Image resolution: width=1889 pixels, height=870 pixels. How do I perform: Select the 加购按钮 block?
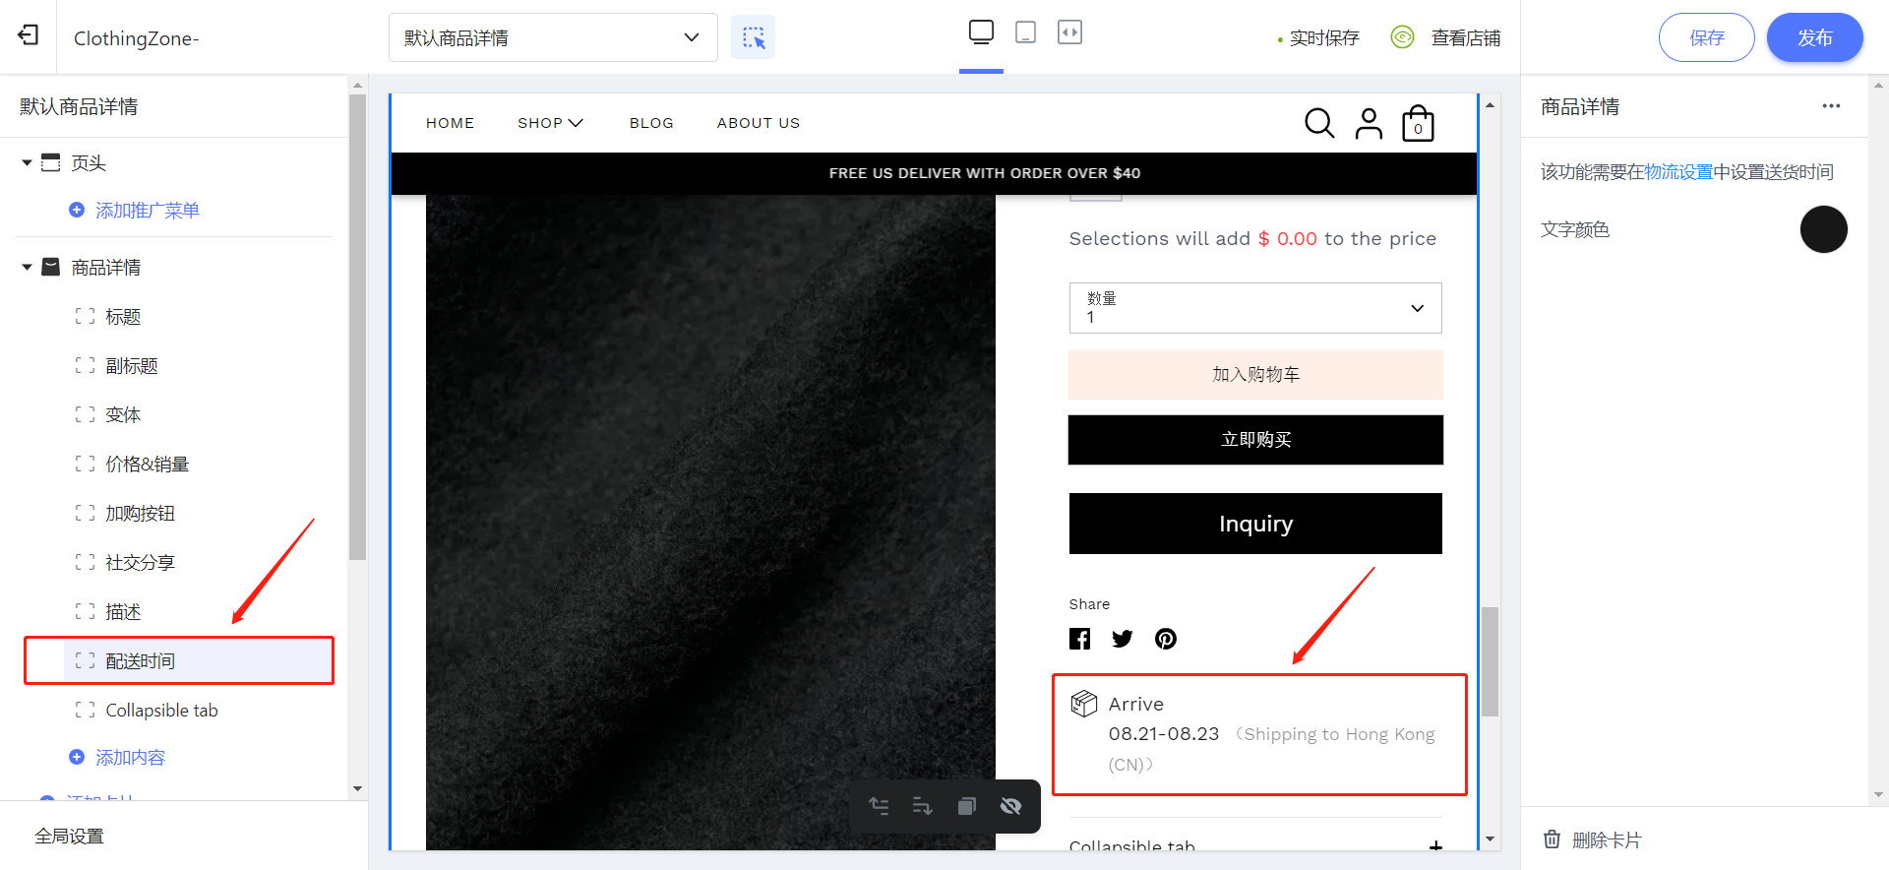click(140, 513)
